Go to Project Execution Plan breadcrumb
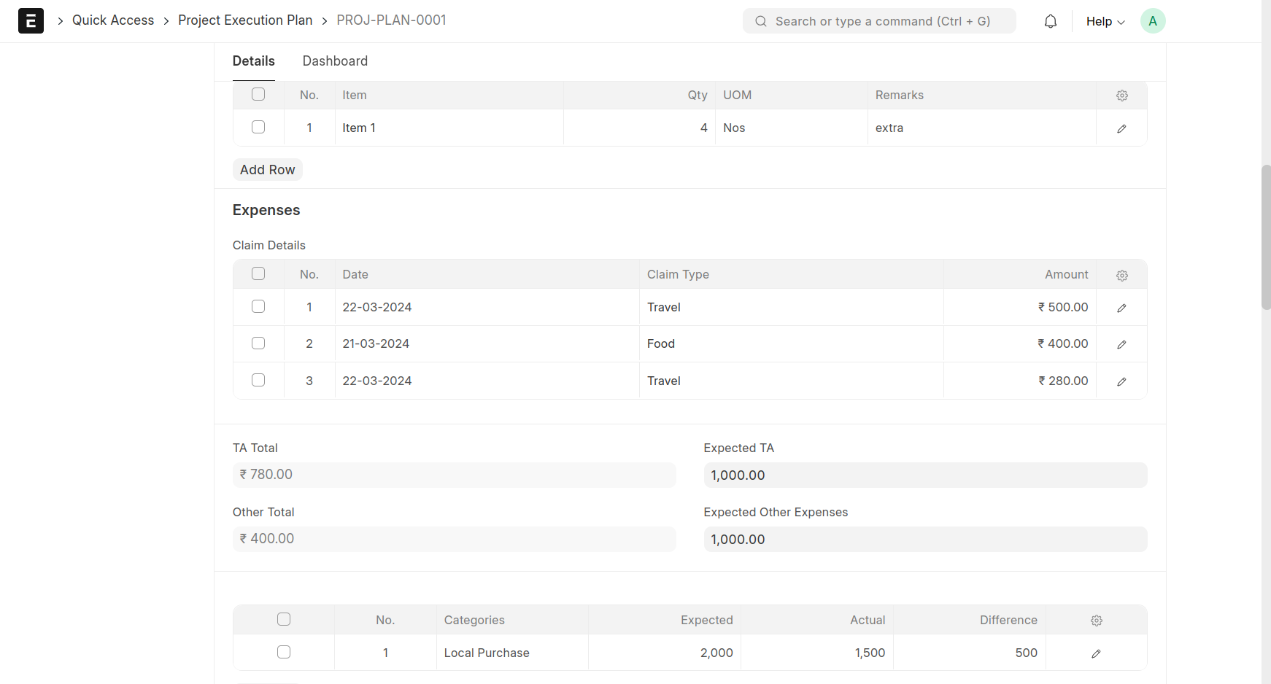 245,20
